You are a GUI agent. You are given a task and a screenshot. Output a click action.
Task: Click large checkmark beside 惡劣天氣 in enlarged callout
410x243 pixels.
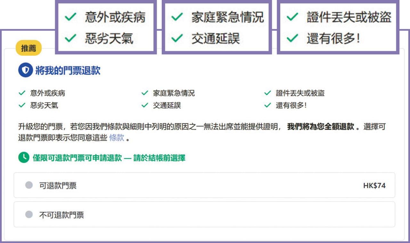click(70, 38)
